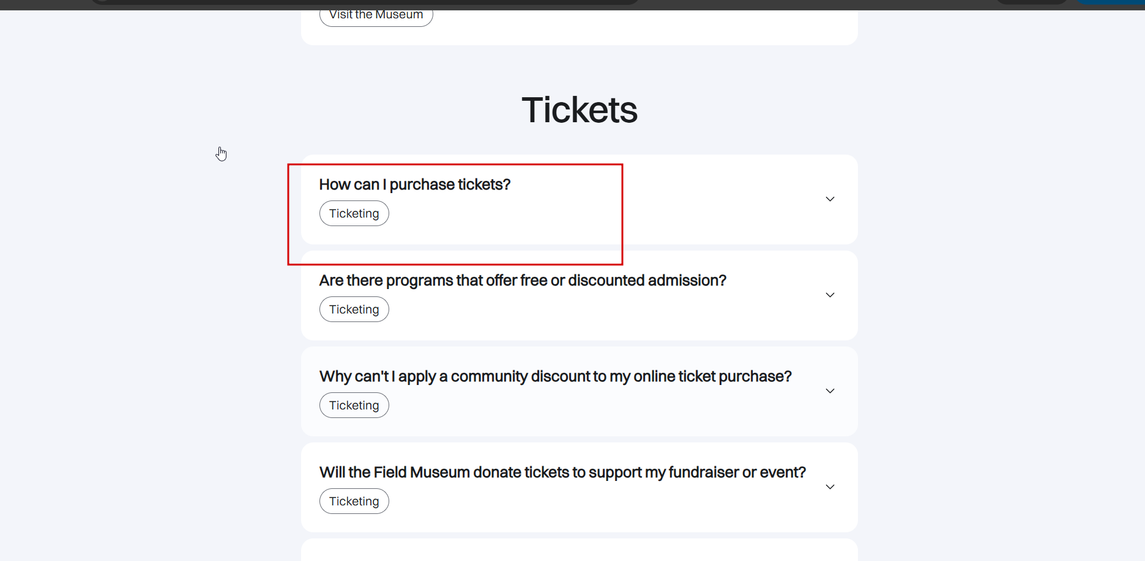
Task: Open the 'Will the Field Museum donate tickets' question
Action: point(562,472)
